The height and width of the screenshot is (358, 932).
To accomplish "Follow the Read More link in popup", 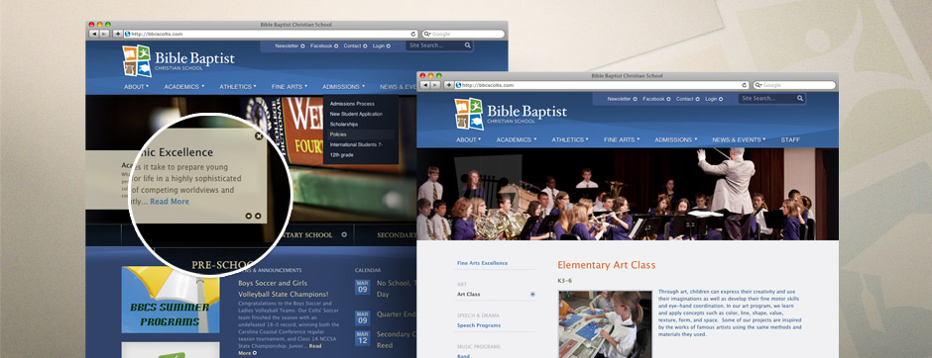I will pyautogui.click(x=170, y=202).
